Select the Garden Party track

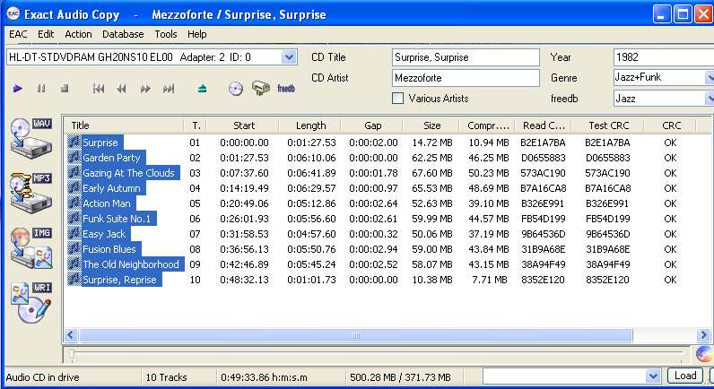coord(111,158)
